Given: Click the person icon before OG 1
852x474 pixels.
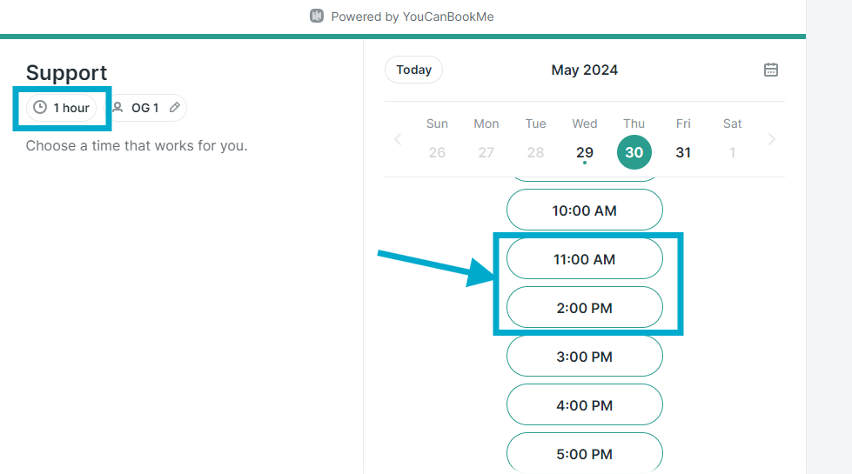Looking at the screenshot, I should [117, 107].
